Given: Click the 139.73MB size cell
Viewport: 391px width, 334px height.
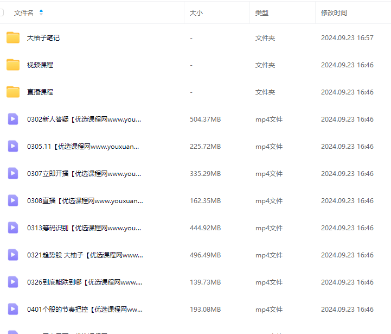Looking at the screenshot, I should tap(205, 282).
